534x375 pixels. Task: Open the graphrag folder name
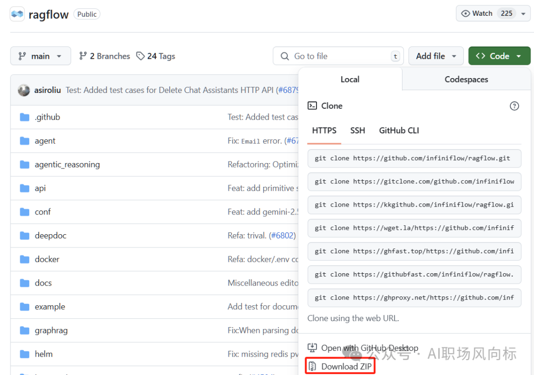[x=51, y=331]
